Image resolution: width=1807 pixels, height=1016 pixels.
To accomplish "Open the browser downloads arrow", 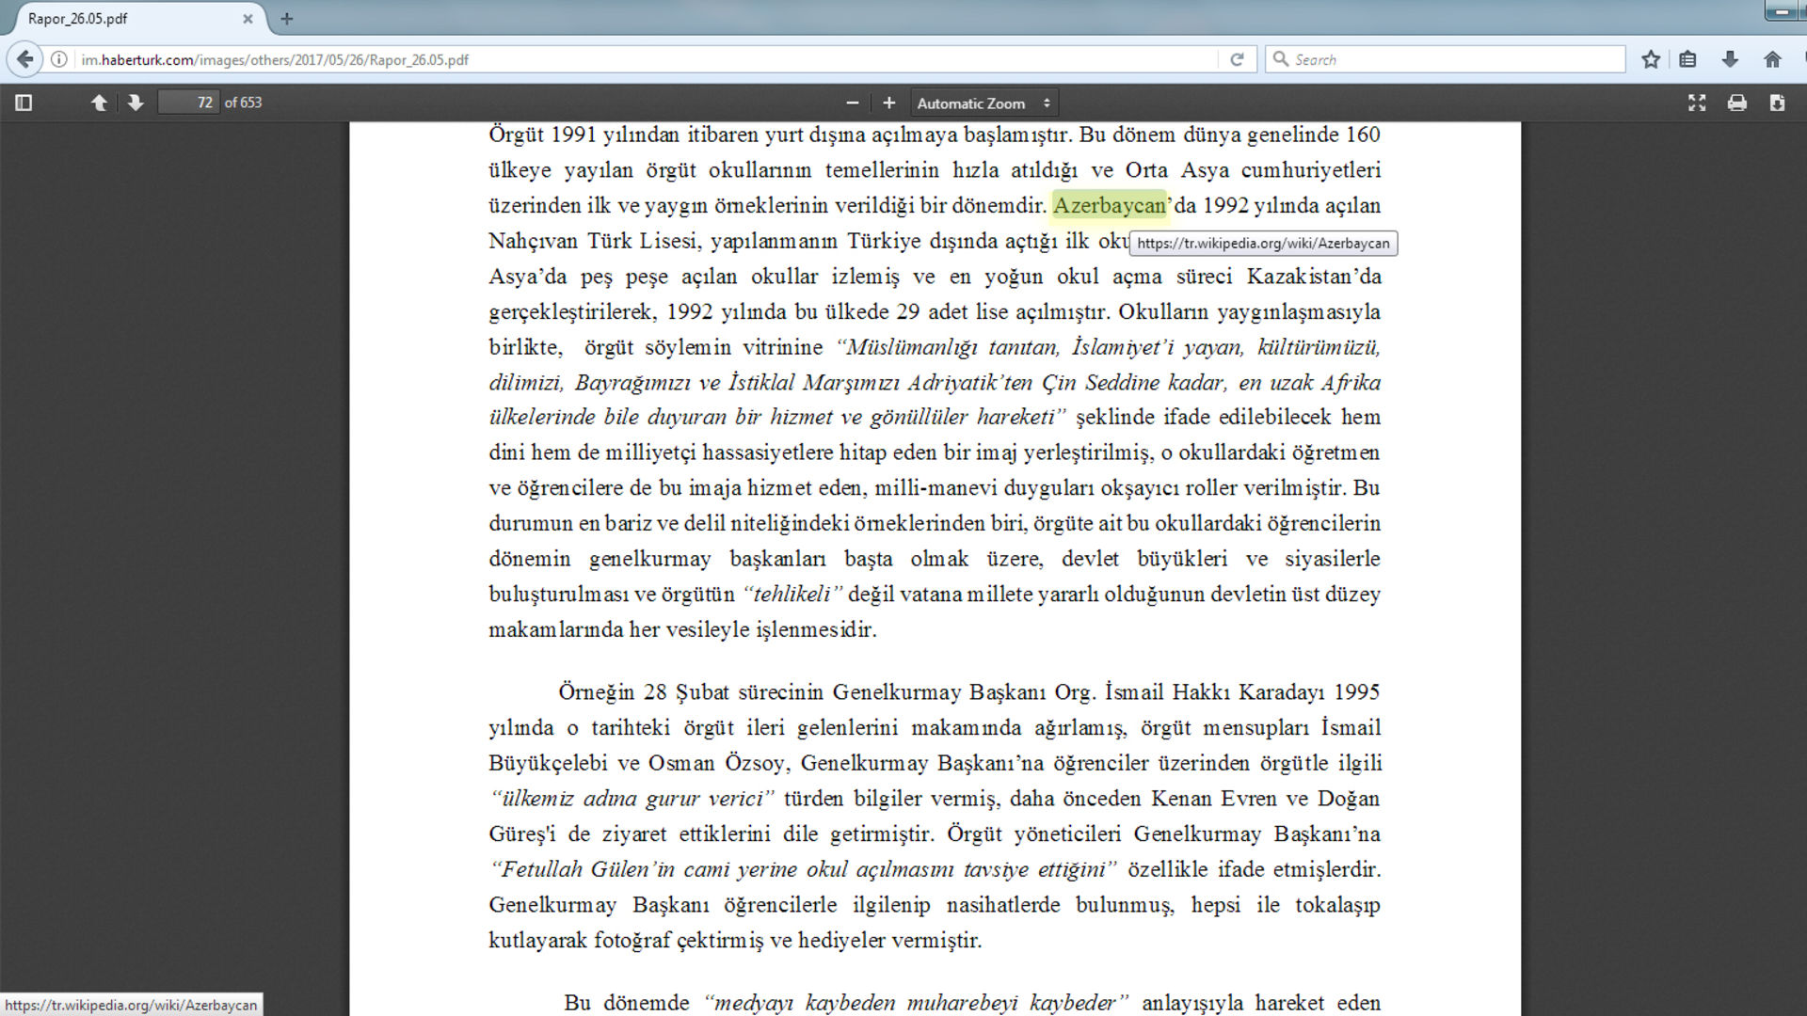I will tap(1729, 59).
